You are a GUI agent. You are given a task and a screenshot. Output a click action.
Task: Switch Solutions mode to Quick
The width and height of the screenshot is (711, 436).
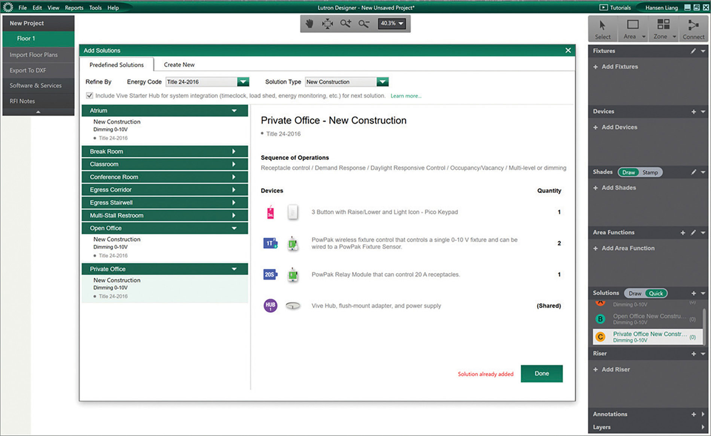point(656,293)
